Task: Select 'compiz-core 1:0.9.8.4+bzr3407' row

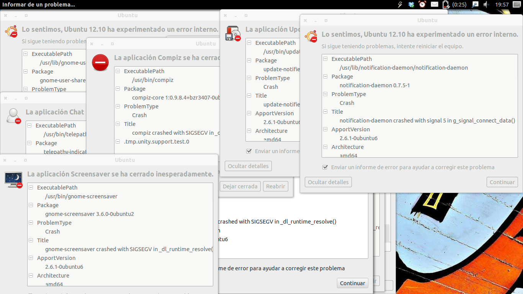Action: pos(176,98)
